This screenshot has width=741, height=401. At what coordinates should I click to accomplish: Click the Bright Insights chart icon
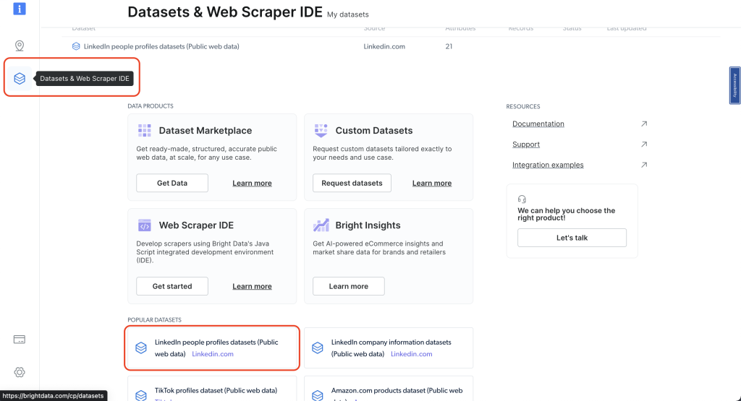(x=321, y=225)
